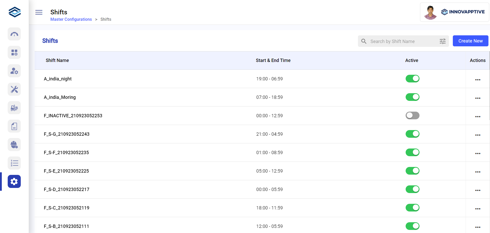This screenshot has height=233, width=490.
Task: Click the Create New button
Action: click(470, 41)
